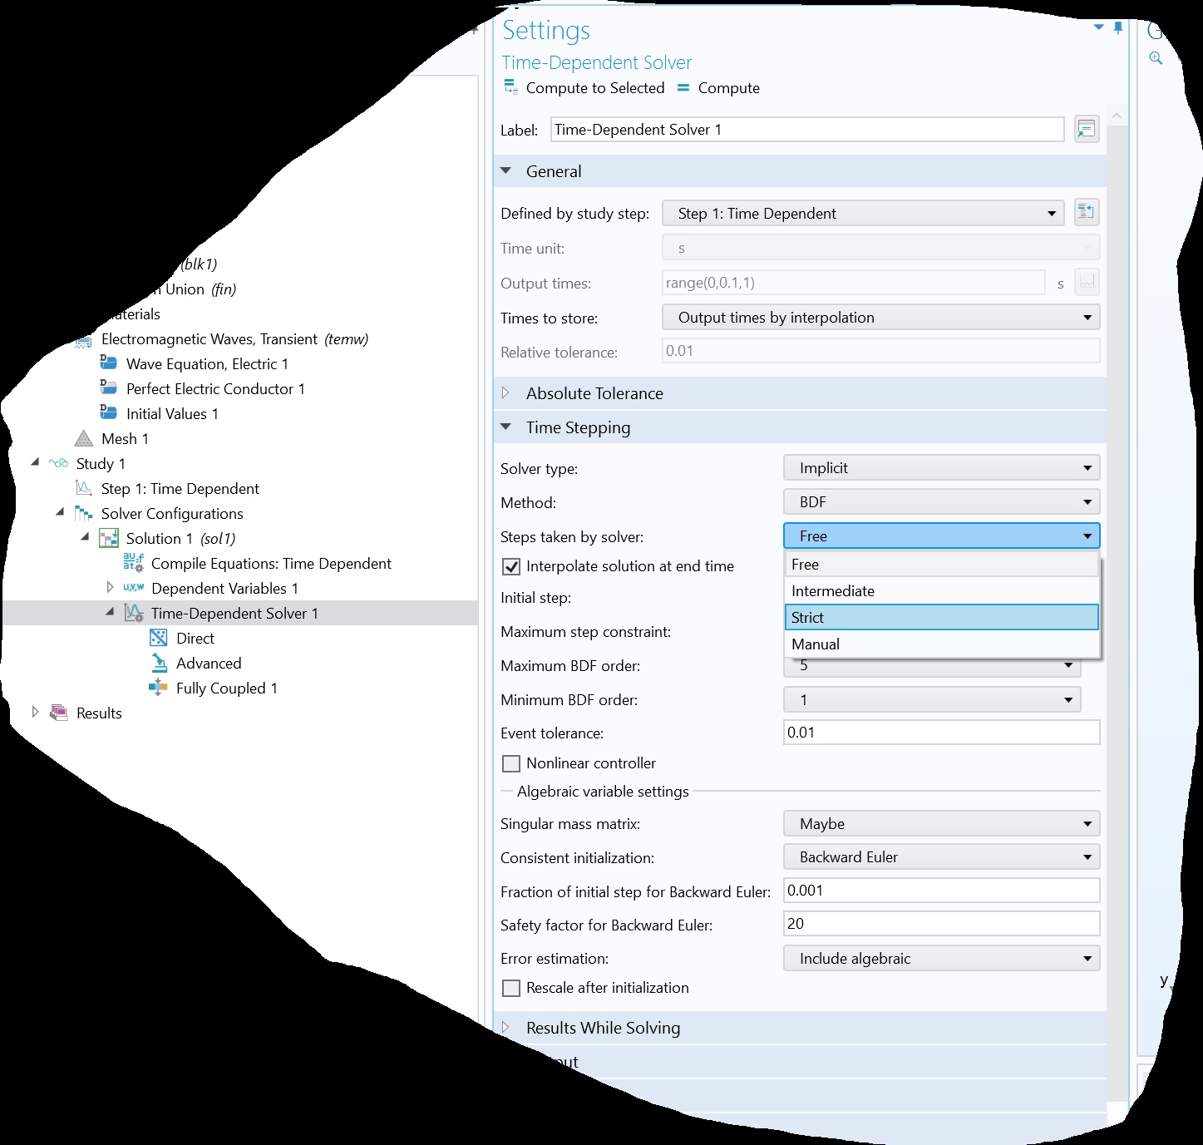Choose Strict from the steps list

click(941, 617)
